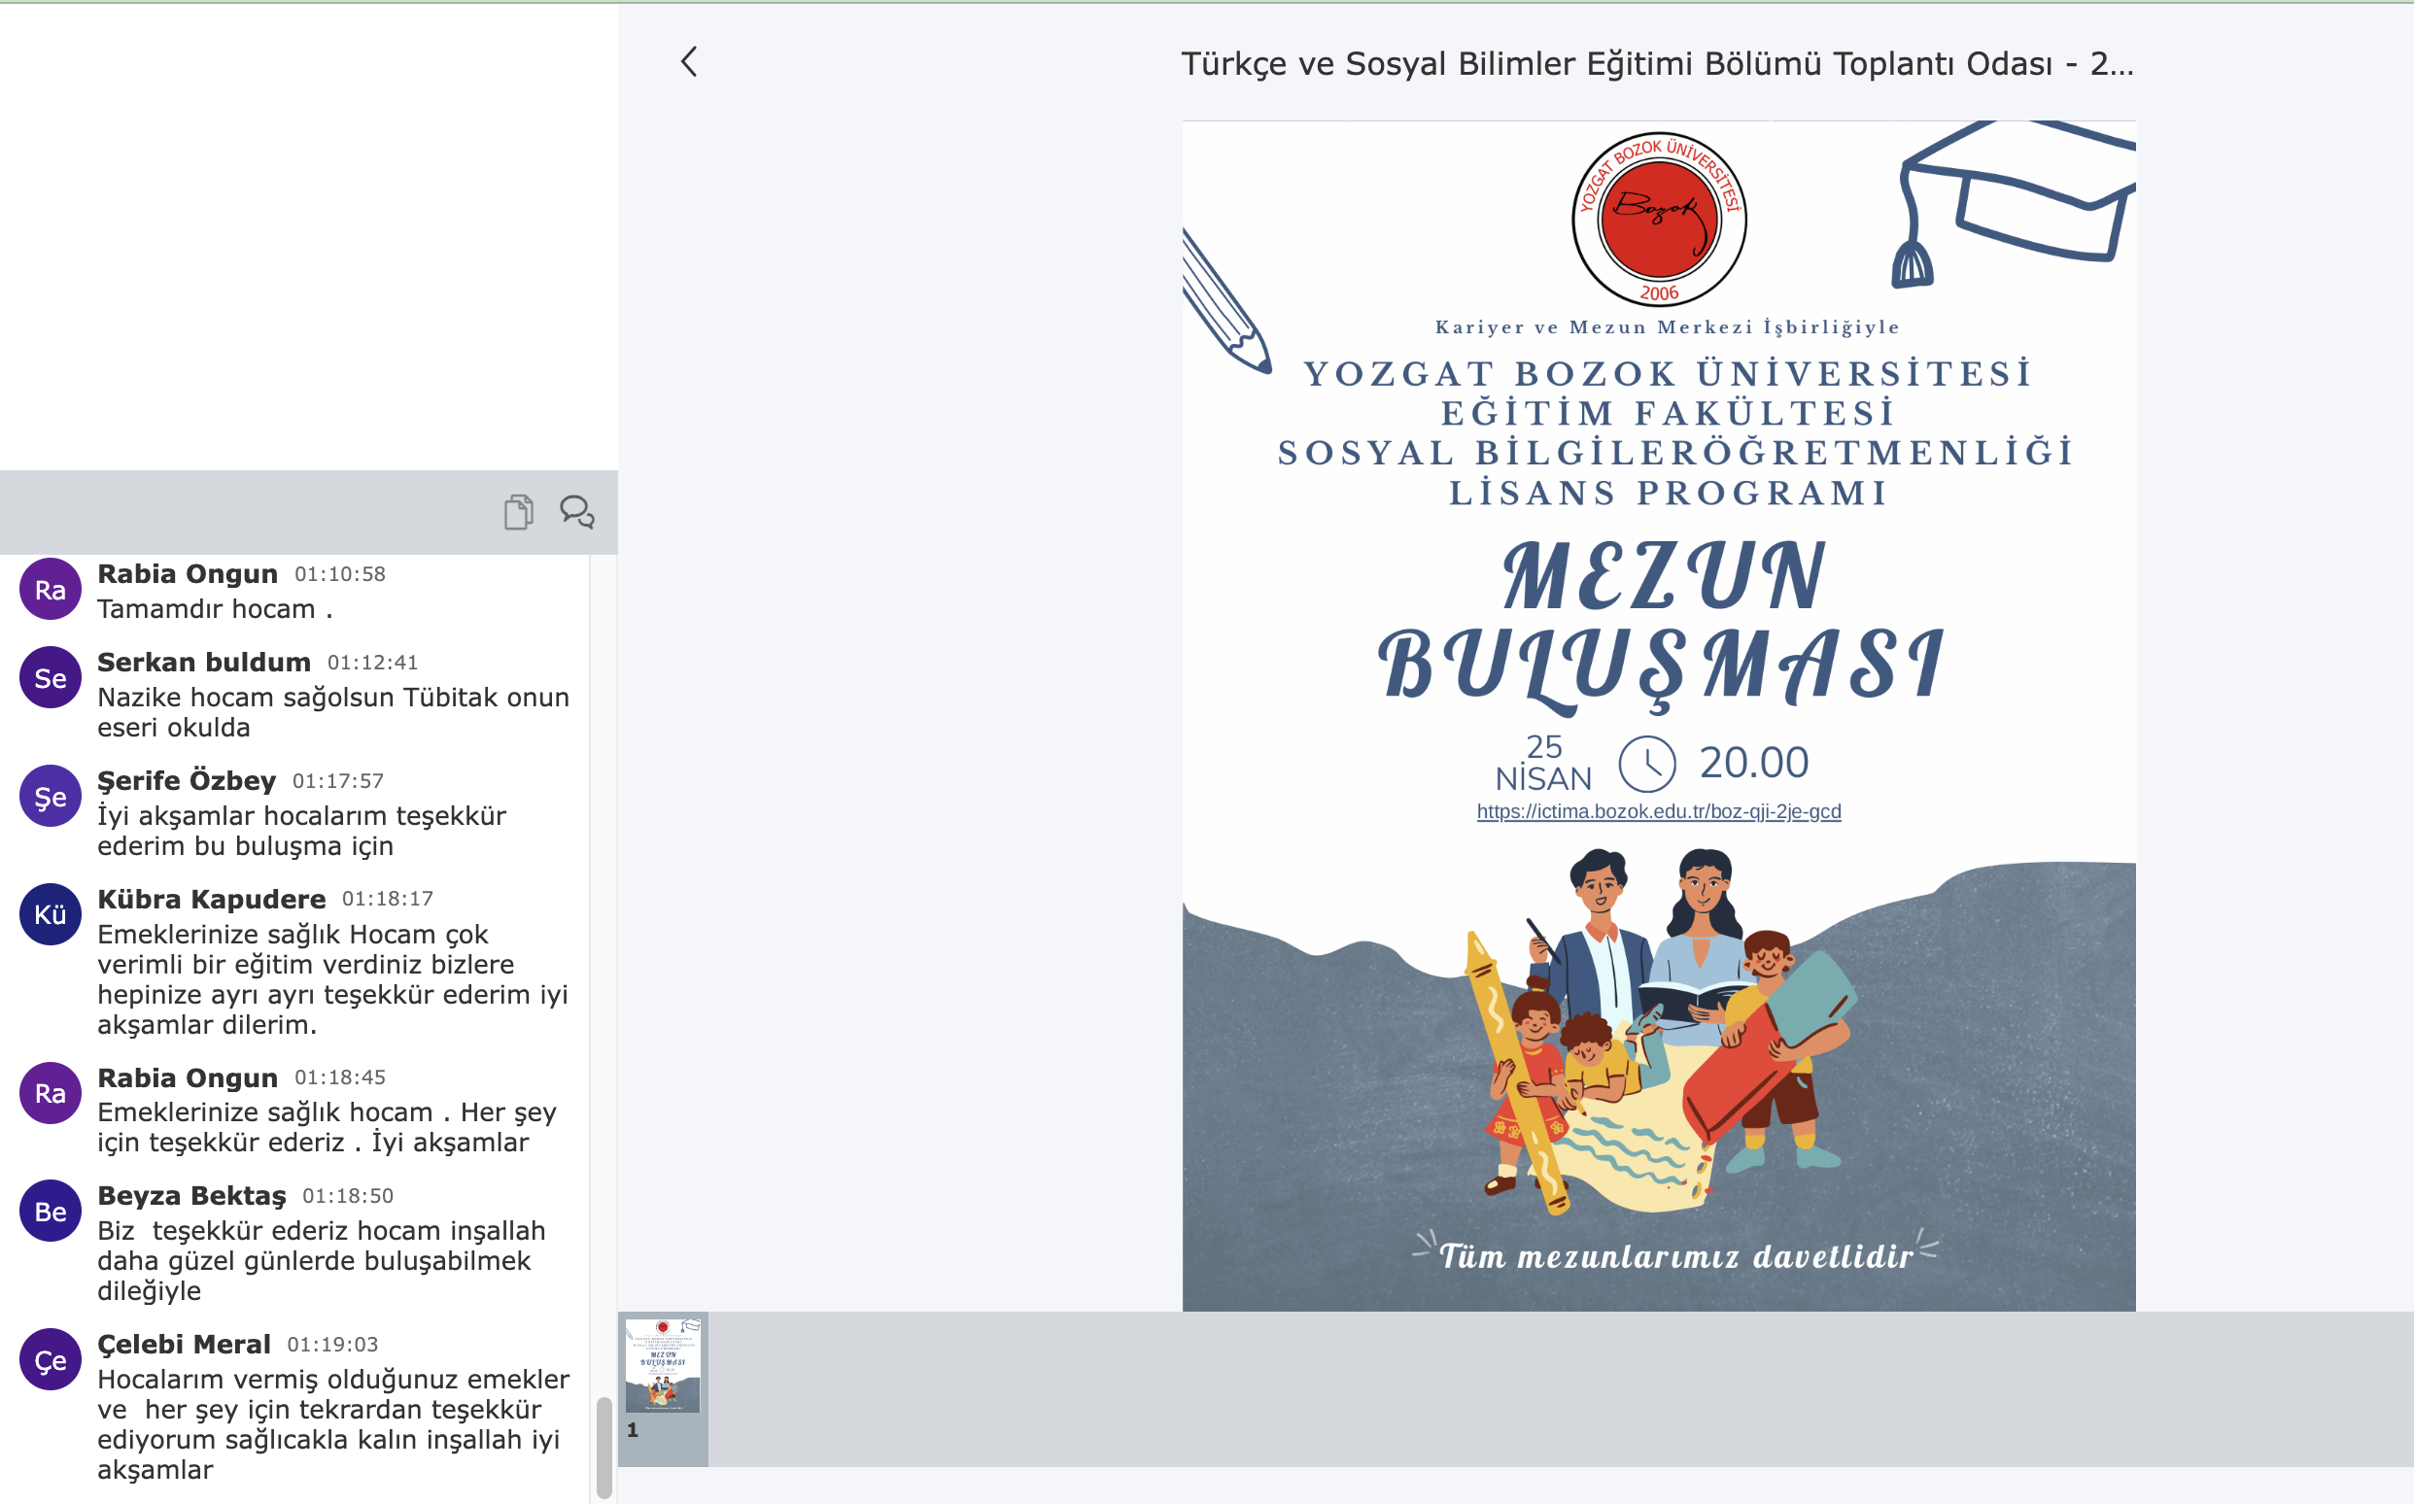This screenshot has height=1504, width=2414.
Task: Click the name Serkan buldum
Action: coord(204,663)
